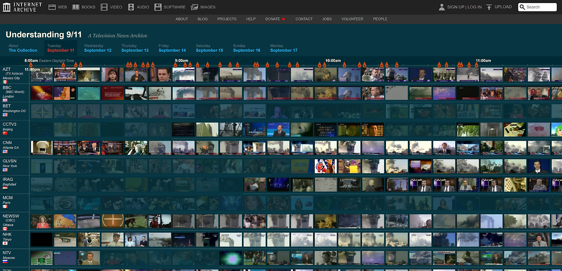Click the flame marker below the 8:00am label
Screen dimensions: 562x271
point(31,65)
